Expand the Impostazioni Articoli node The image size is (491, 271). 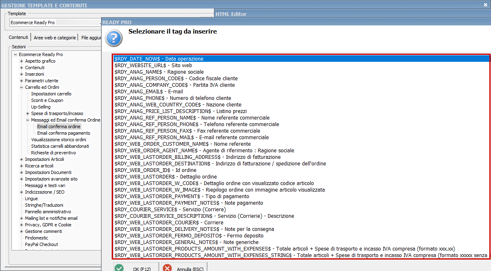click(x=21, y=159)
